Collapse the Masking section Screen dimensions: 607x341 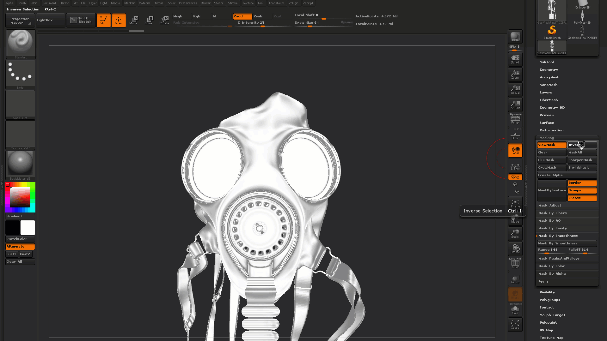(547, 138)
